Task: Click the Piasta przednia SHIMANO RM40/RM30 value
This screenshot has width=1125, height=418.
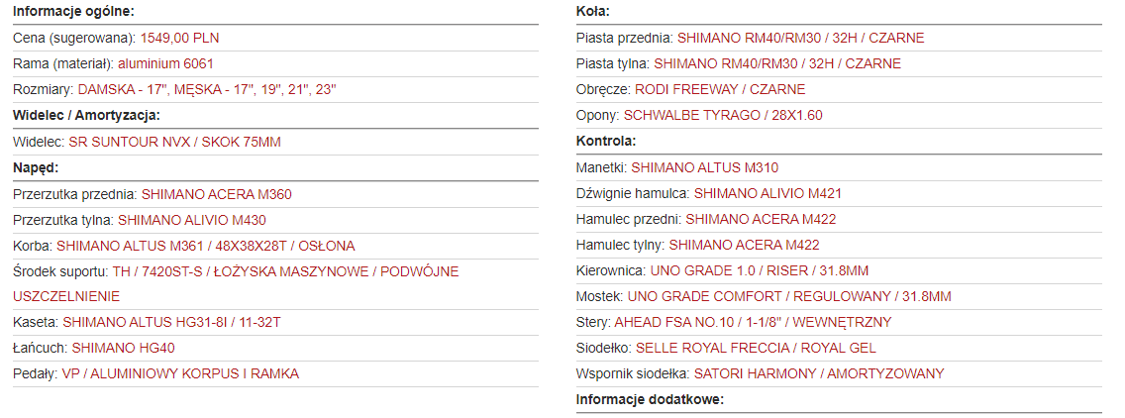Action: click(x=800, y=38)
